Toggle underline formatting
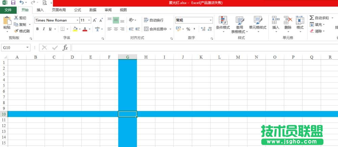The width and height of the screenshot is (338, 147). tap(50, 29)
